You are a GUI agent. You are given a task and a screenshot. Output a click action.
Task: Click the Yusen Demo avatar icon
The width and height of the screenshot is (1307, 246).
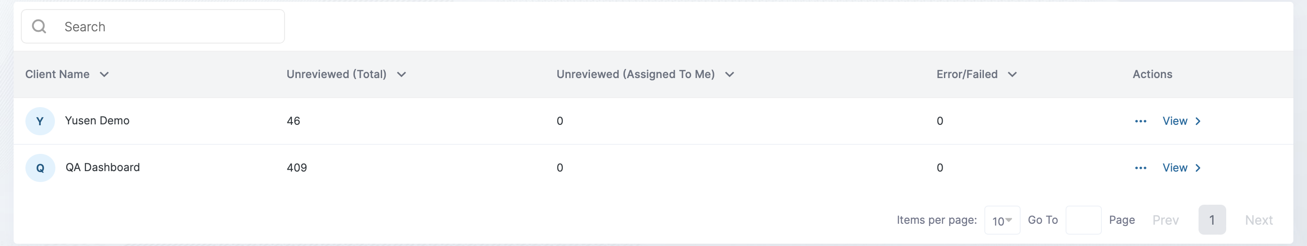click(40, 121)
